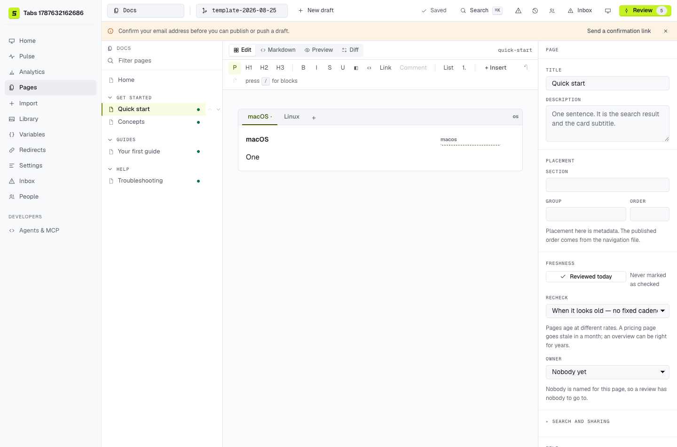The height and width of the screenshot is (447, 677).
Task: Switch to the Markdown view tab
Action: pyautogui.click(x=278, y=50)
